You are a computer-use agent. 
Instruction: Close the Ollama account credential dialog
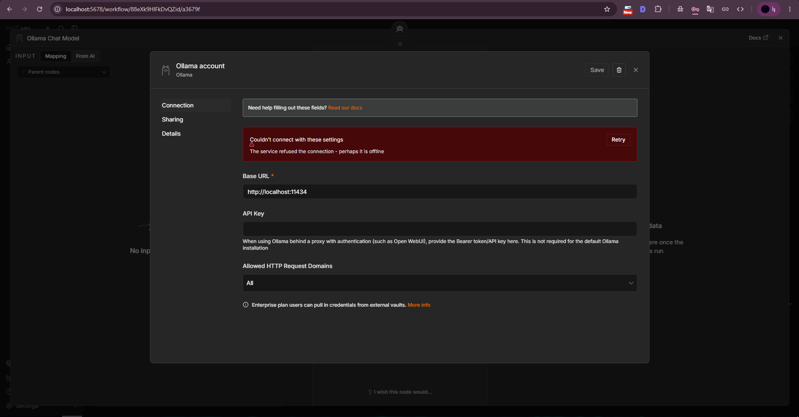[636, 70]
